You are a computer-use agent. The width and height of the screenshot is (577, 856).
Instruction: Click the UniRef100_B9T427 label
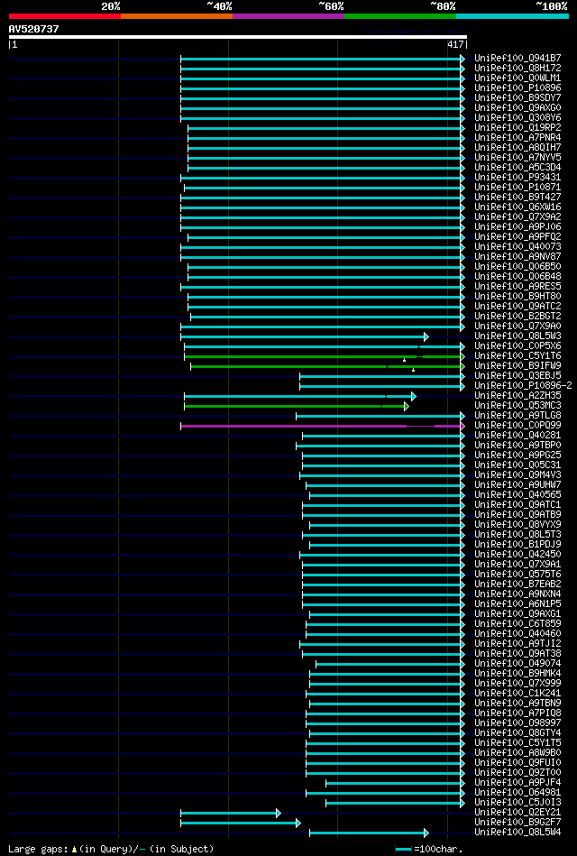pos(517,197)
